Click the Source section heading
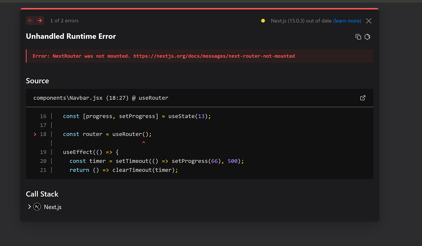This screenshot has height=246, width=422. point(37,81)
